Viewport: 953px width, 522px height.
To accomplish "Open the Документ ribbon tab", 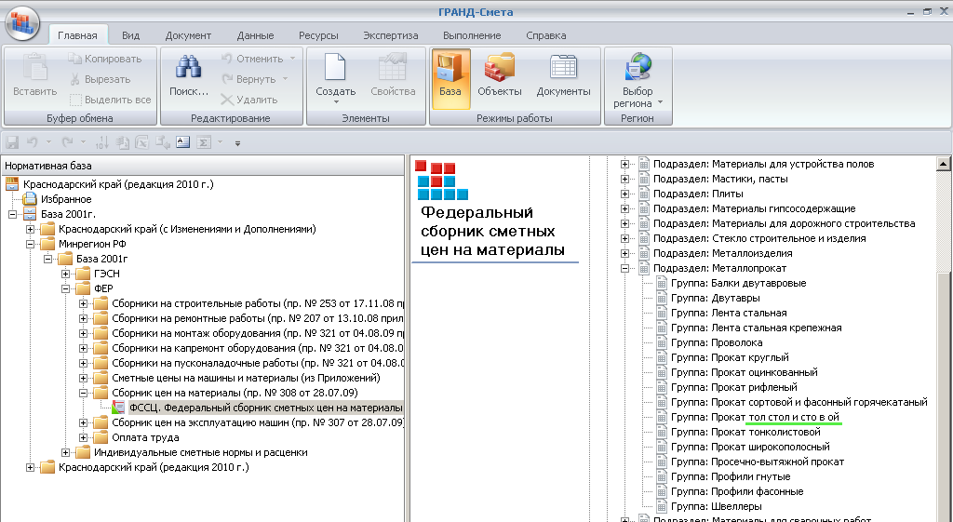I will tap(188, 35).
